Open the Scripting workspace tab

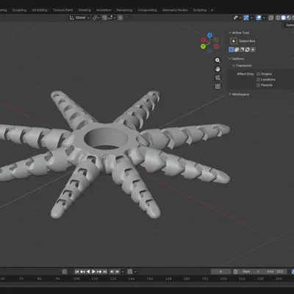coord(200,10)
